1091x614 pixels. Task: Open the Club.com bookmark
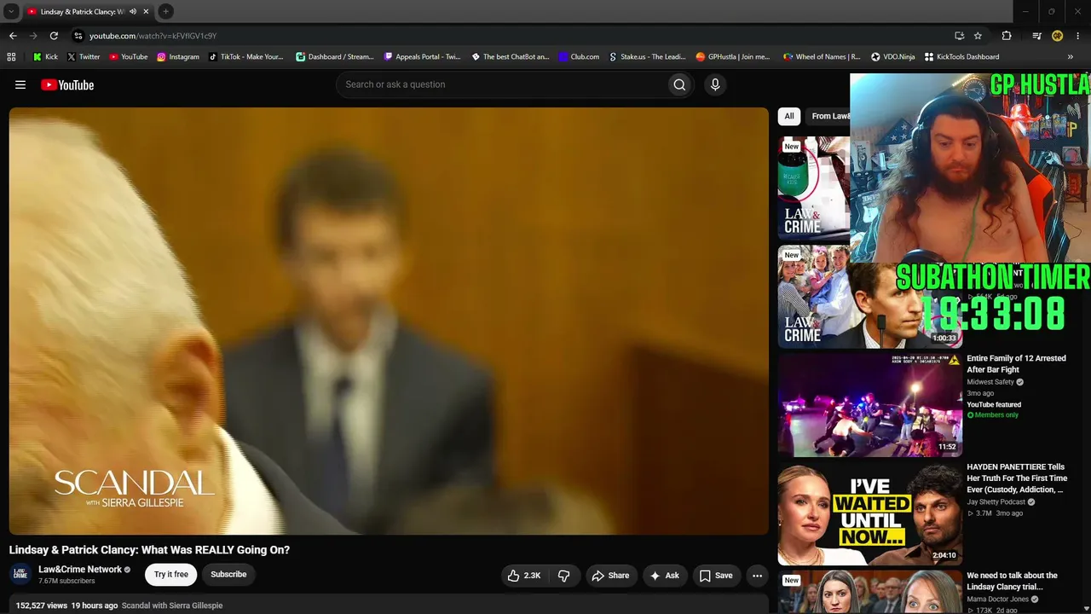click(580, 57)
